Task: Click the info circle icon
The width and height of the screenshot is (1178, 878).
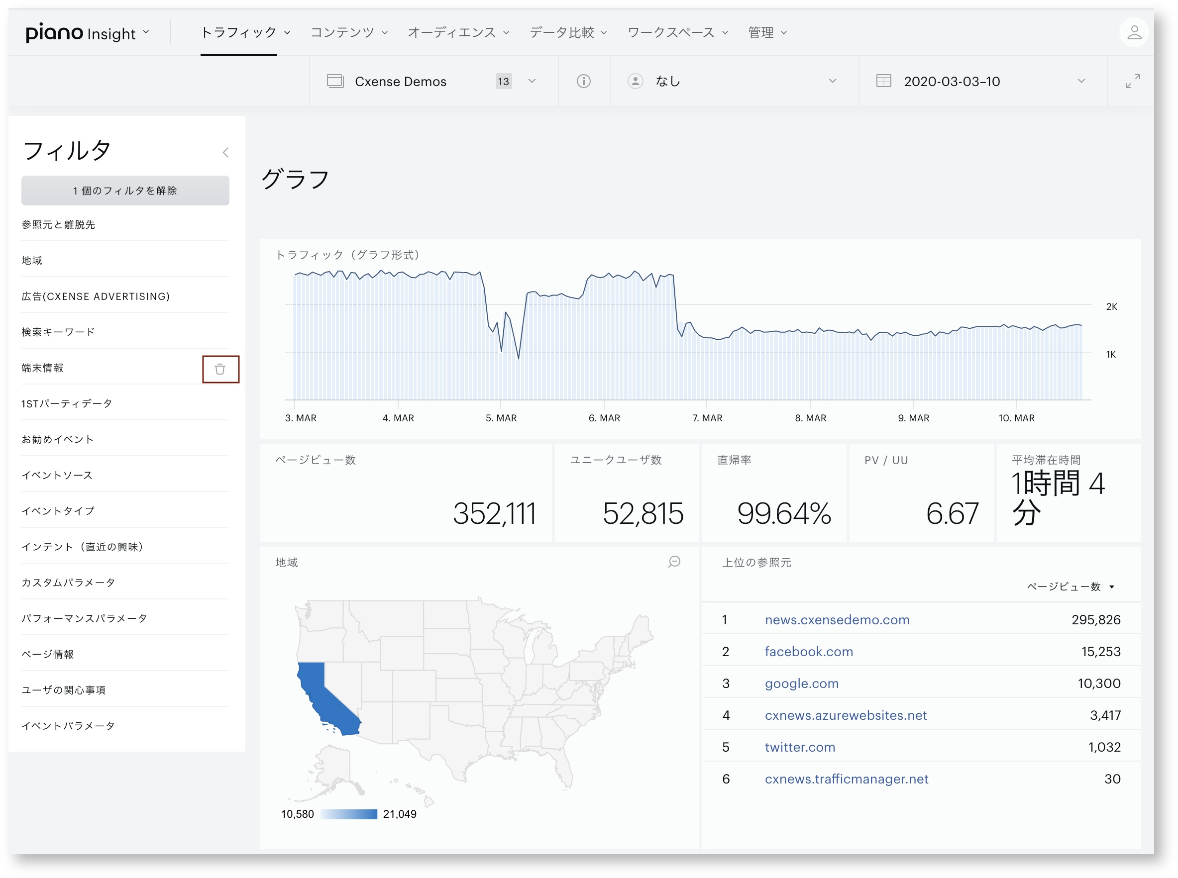Action: [583, 81]
